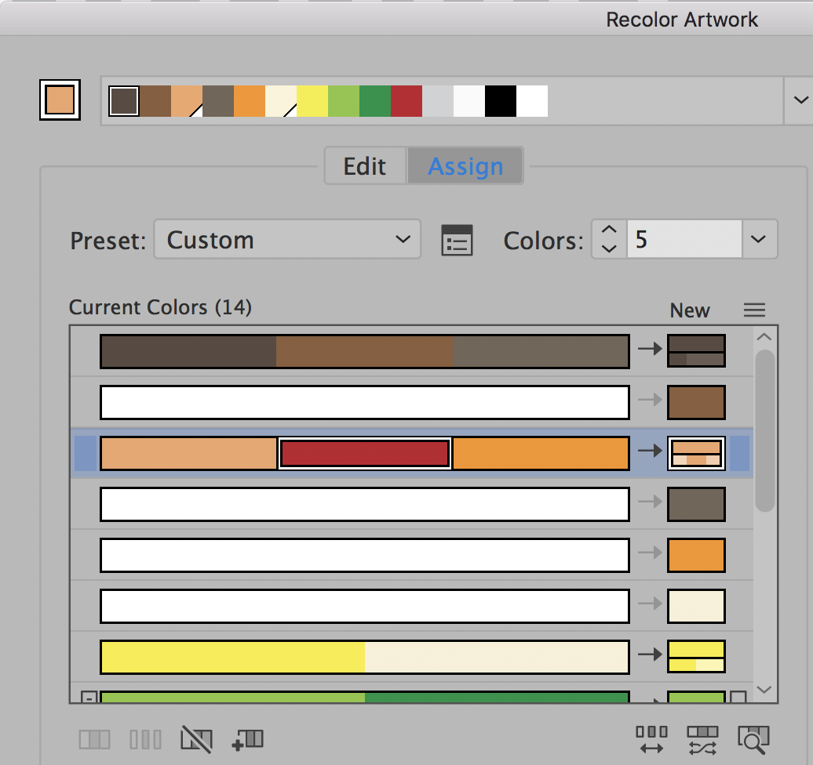Screen dimensions: 813x765
Task: Open Color Reduction Options icon next to Preset
Action: point(457,240)
